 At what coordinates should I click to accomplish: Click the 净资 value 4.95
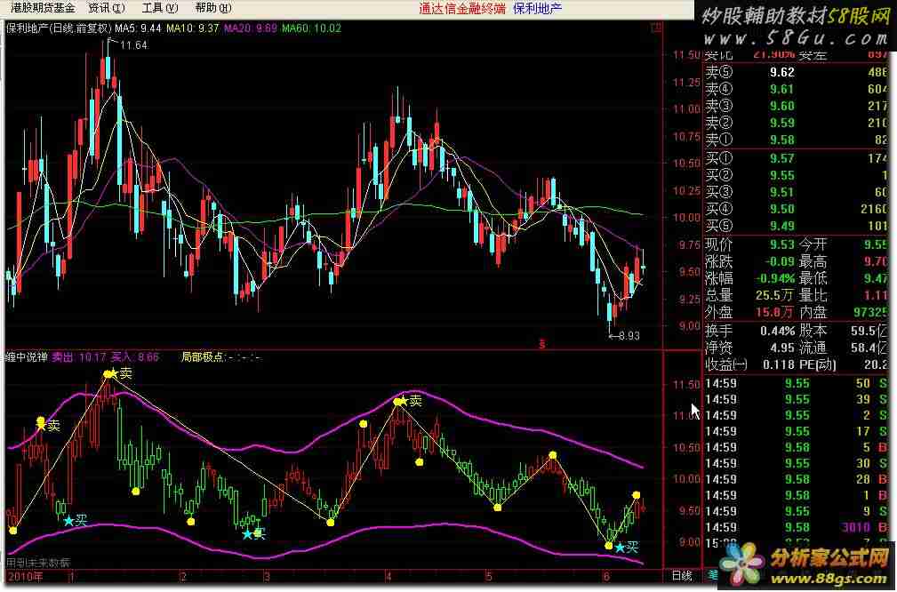coord(784,348)
